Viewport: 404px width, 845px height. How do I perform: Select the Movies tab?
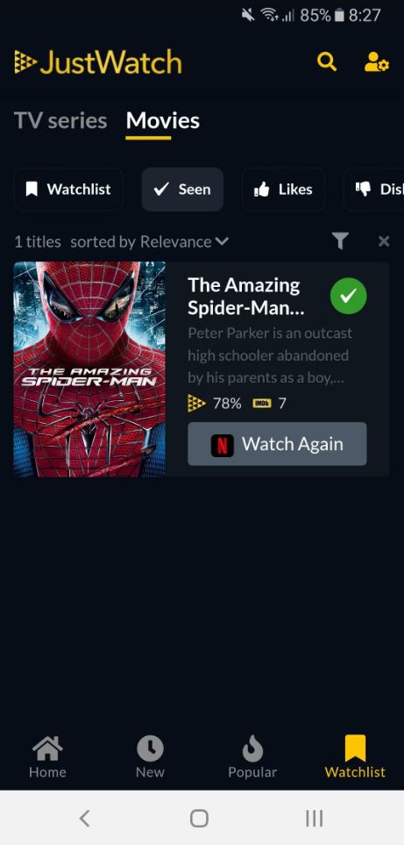(x=162, y=121)
